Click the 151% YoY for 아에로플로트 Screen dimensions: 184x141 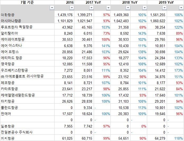pyautogui.click(x=179, y=77)
